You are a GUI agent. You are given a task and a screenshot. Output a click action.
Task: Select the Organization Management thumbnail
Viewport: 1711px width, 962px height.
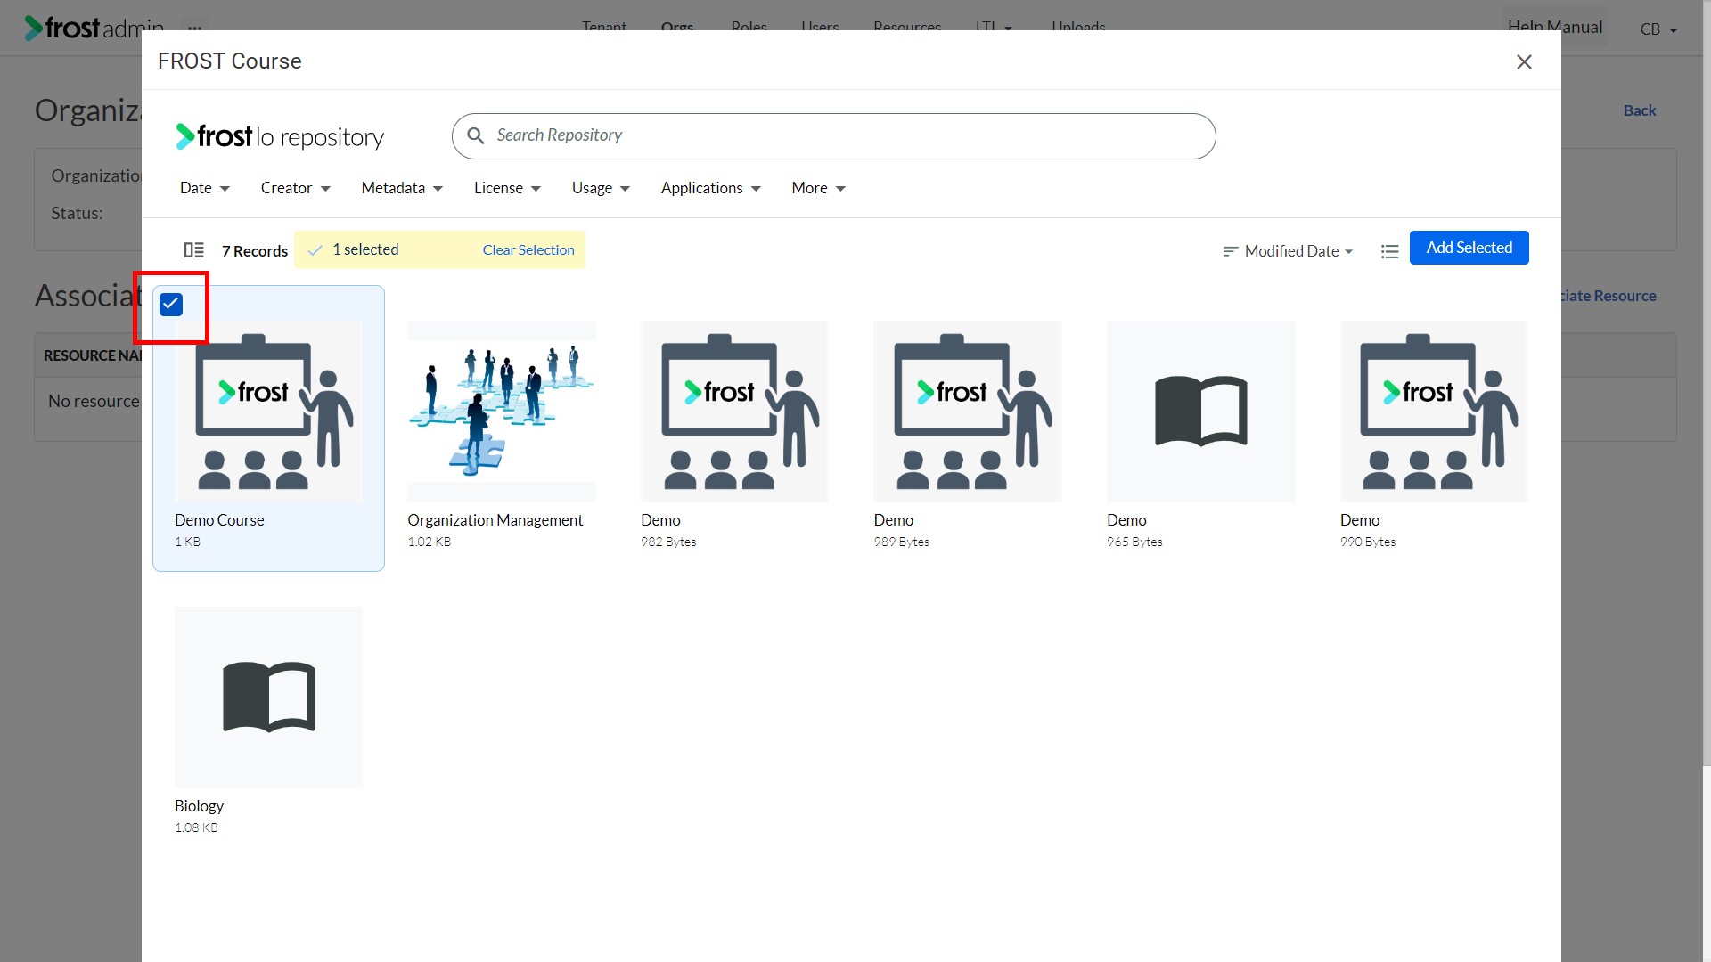[x=502, y=412]
